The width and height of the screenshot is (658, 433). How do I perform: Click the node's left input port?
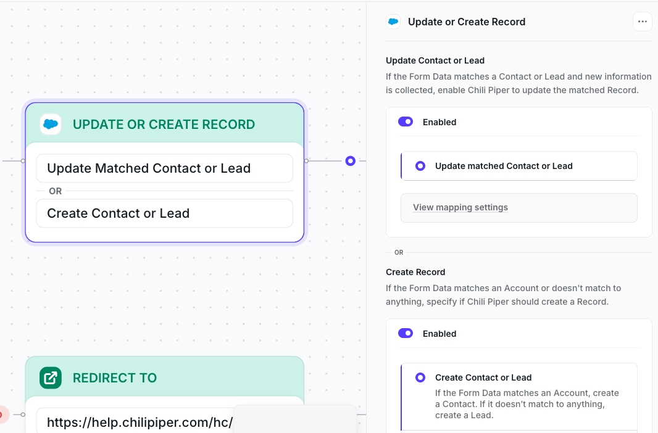[x=23, y=161]
